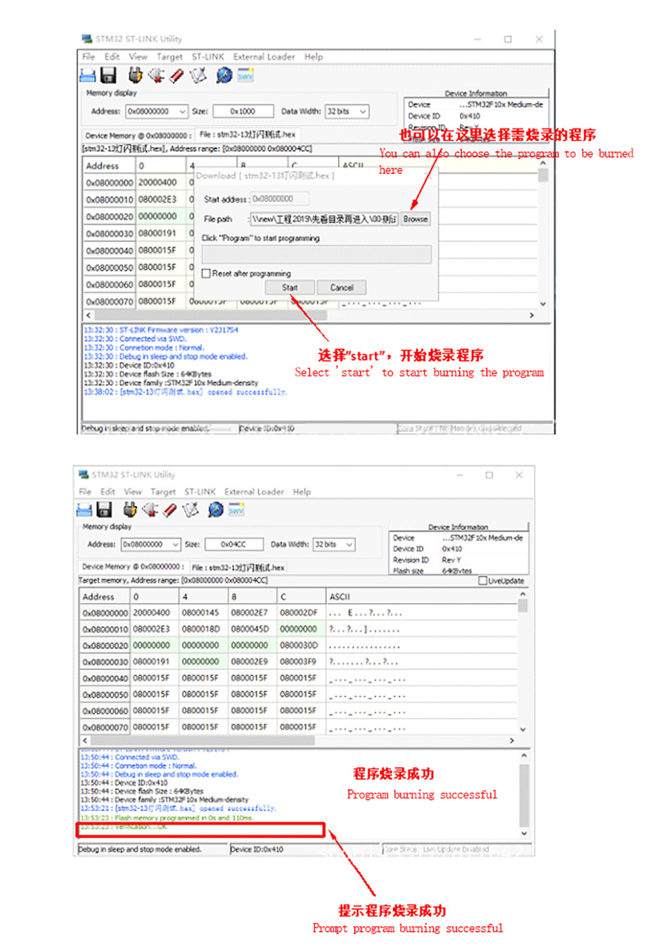Click log panel vertical scrollbar, lower window
This screenshot has height=951, width=648.
[523, 794]
